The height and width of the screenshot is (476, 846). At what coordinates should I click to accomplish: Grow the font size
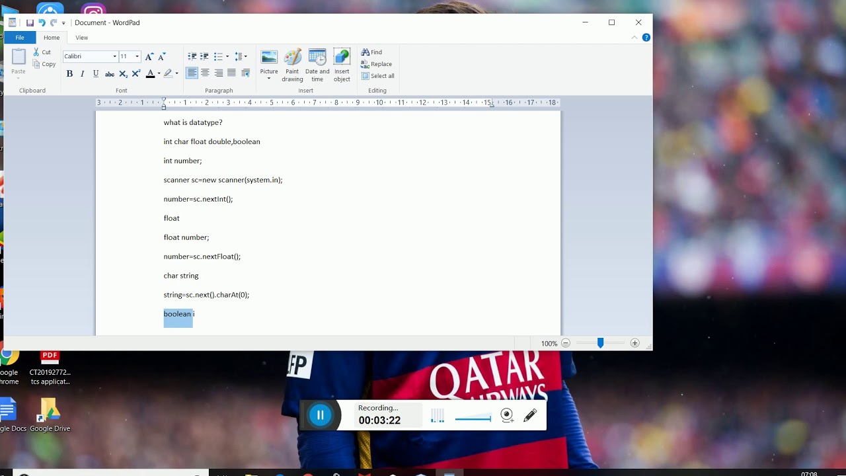pos(149,56)
